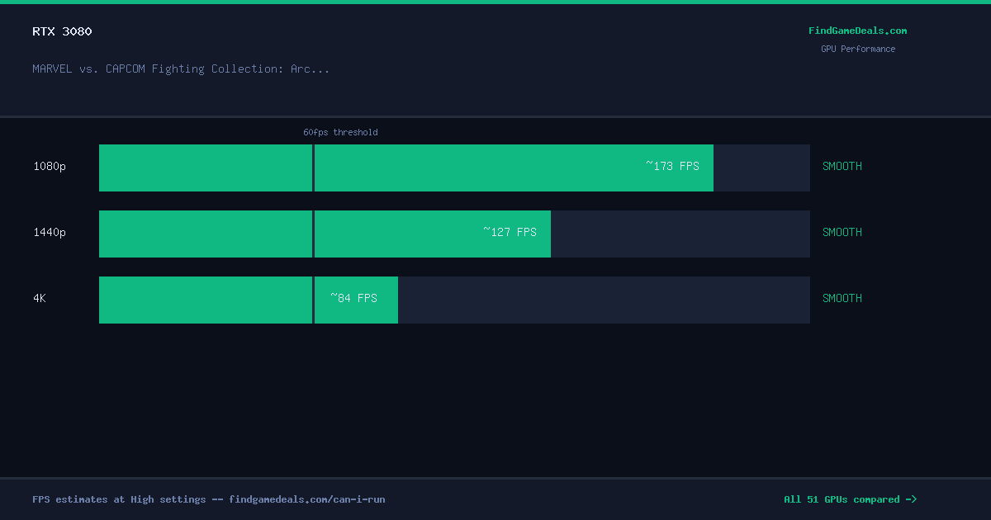
Task: Click the RTX 3080 title
Action: point(62,31)
